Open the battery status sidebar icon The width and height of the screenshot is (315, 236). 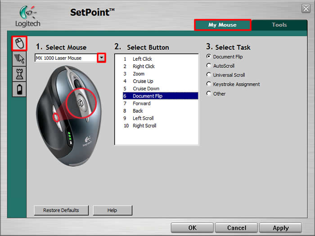point(19,89)
